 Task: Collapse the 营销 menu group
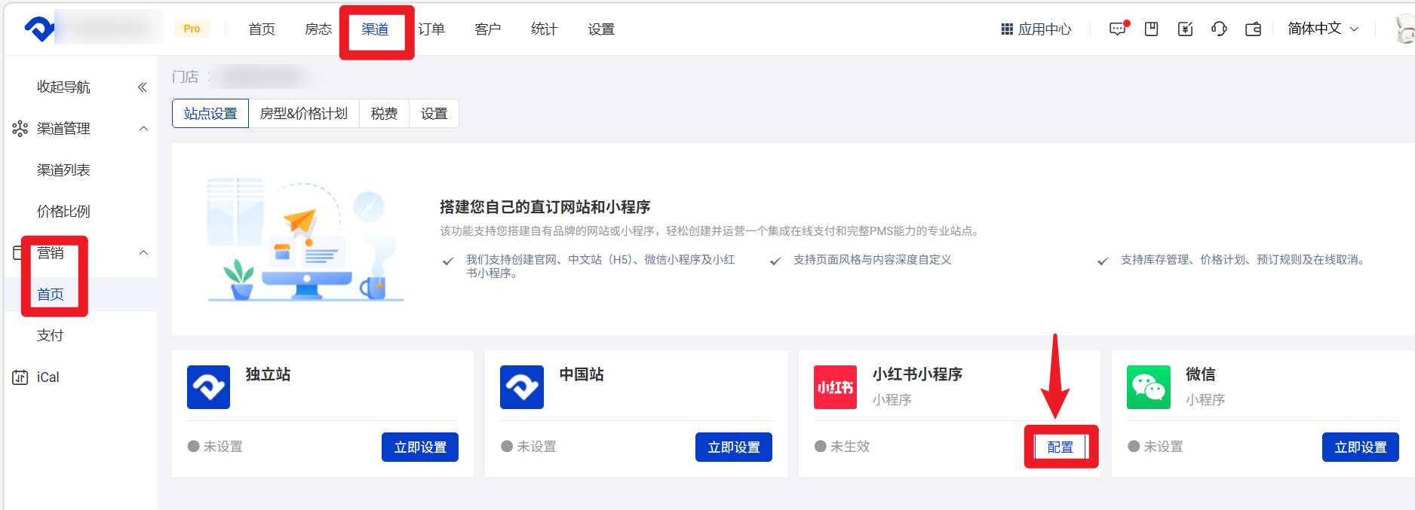[x=143, y=253]
